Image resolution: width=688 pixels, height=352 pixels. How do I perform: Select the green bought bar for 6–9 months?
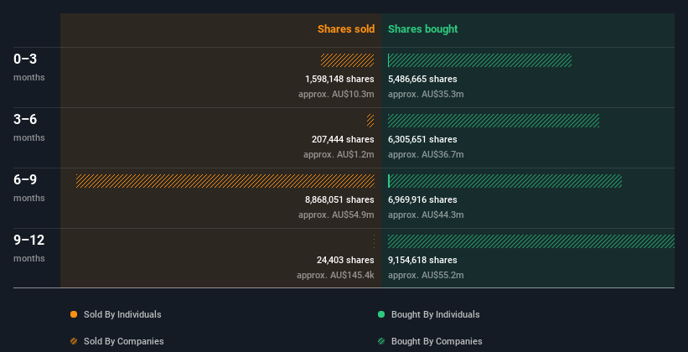(505, 181)
